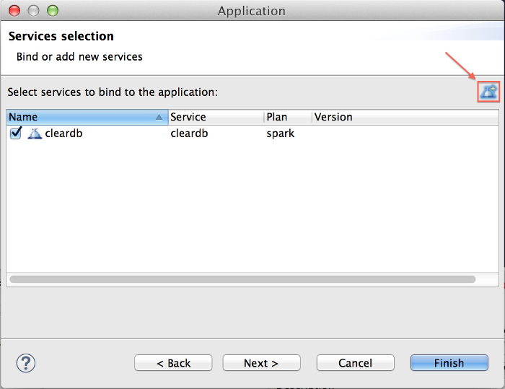Click the add new service icon
Viewport: 505px width, 389px height.
tap(488, 92)
